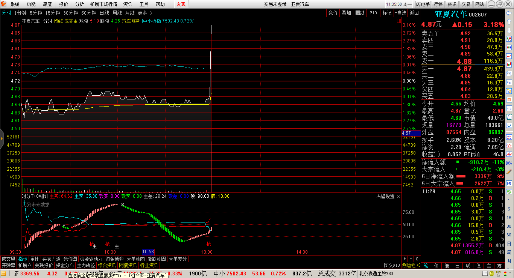Click the zoom plus (+) button
Image resolution: width=514 pixels, height=278 pixels.
coord(405,259)
